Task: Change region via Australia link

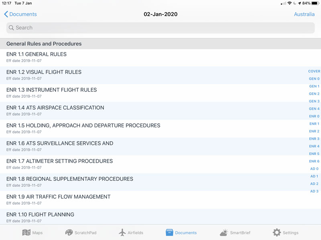Action: (304, 14)
